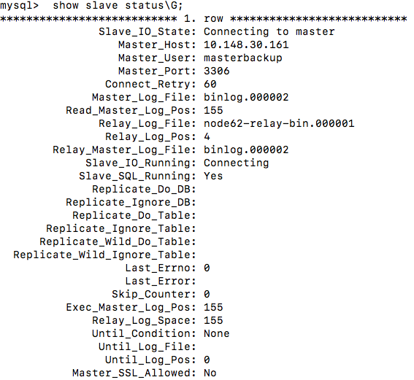The width and height of the screenshot is (414, 380).
Task: Click the Read_Master_Log_Pos value 155
Action: coord(213,110)
